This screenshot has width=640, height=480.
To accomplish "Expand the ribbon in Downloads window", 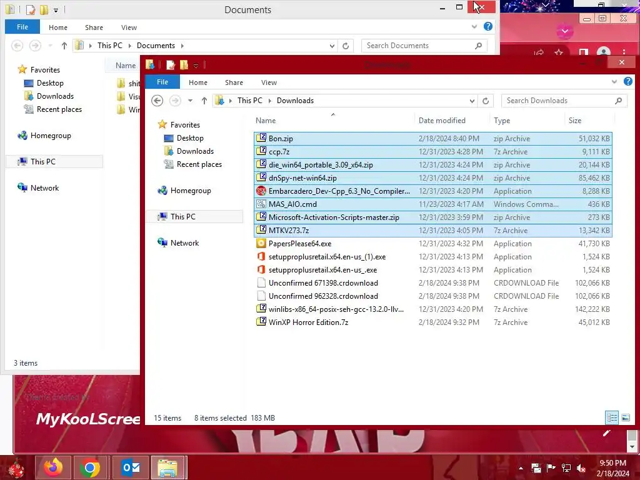I will [x=614, y=82].
